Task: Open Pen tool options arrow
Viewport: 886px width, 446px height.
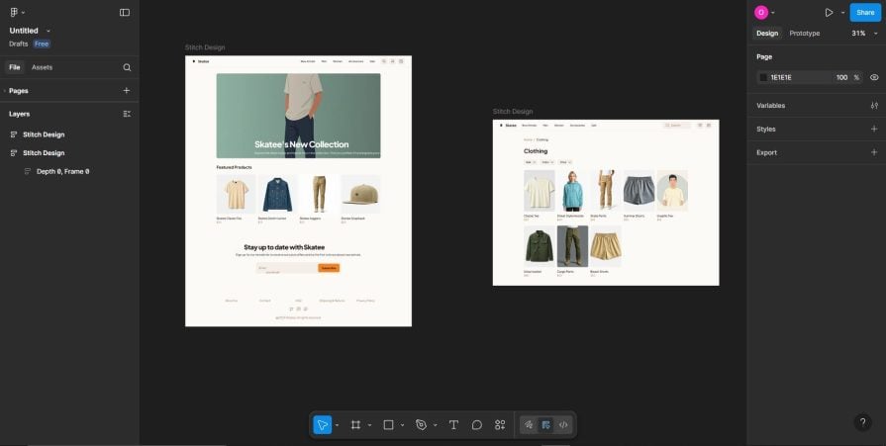Action: (x=436, y=424)
